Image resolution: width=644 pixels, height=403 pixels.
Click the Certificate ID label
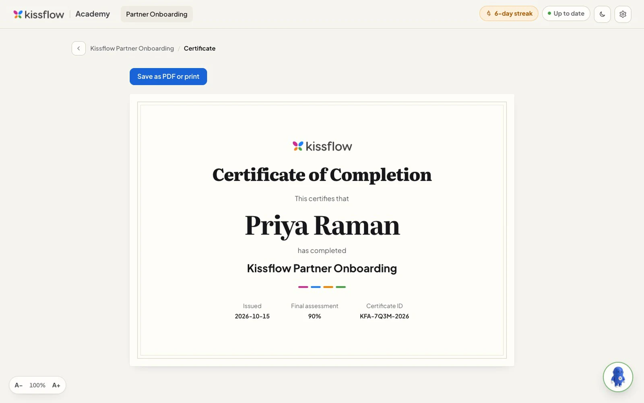[x=384, y=306]
